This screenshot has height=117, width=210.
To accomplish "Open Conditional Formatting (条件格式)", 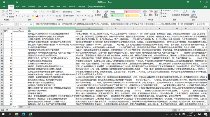I will [98, 13].
